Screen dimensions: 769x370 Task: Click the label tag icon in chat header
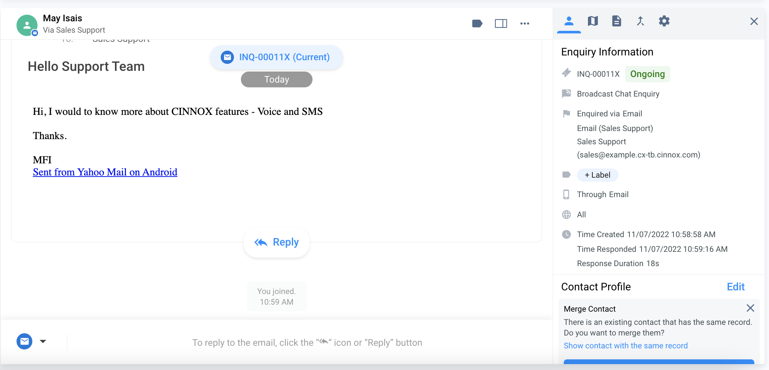(477, 23)
